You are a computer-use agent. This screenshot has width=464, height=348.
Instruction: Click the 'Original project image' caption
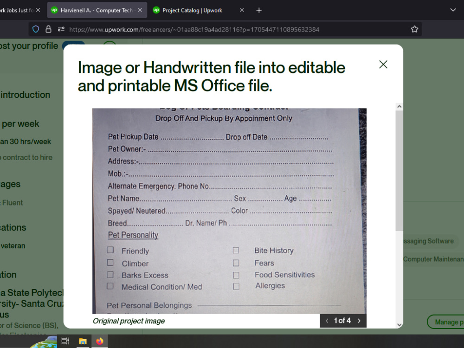[129, 321]
